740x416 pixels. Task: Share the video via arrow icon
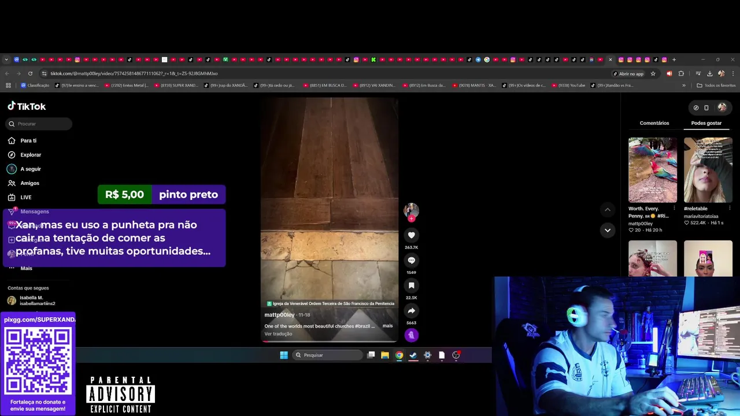[411, 311]
